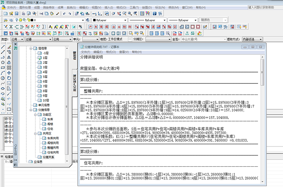This screenshot has height=187, width=283.
Task: Collapse the 分摊信息 tree node
Action: (31, 110)
